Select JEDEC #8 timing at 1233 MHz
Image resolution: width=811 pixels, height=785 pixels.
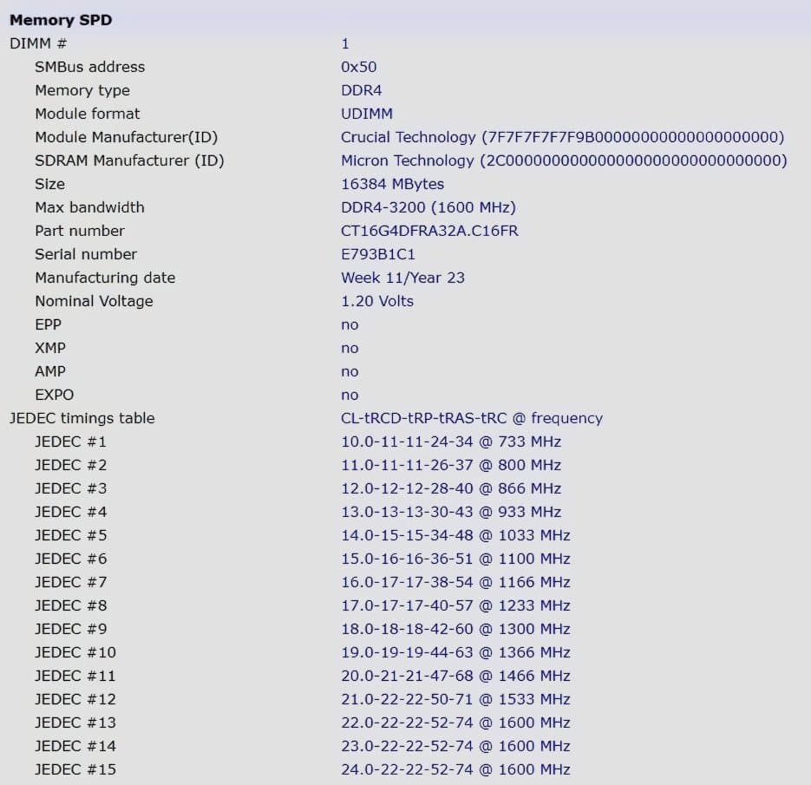455,605
